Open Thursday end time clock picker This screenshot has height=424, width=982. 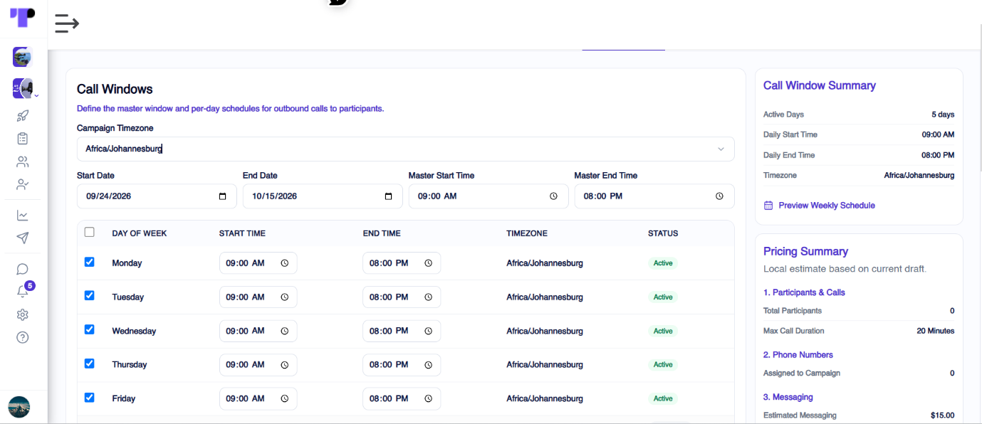click(428, 365)
